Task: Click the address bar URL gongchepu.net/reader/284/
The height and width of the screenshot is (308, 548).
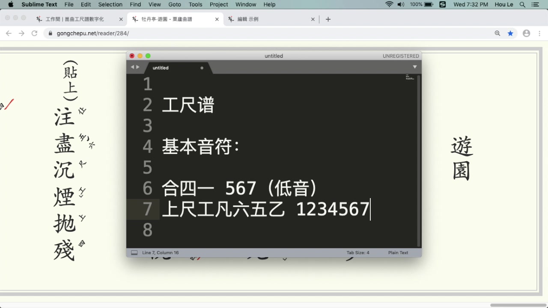Action: [93, 33]
